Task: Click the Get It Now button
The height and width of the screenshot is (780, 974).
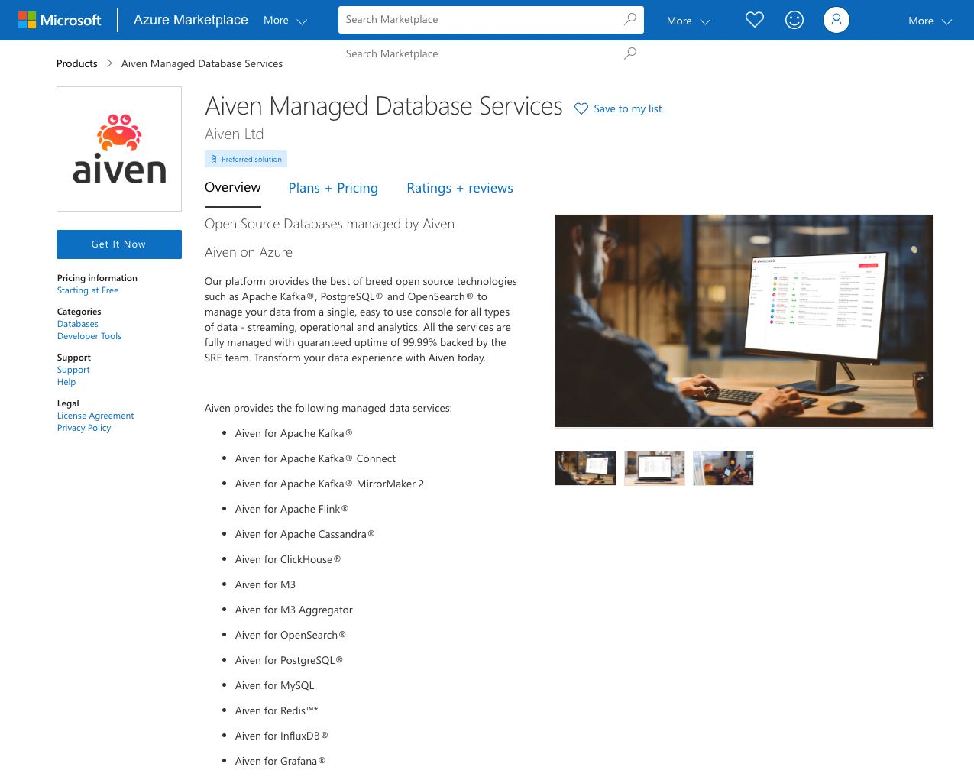Action: 119,244
